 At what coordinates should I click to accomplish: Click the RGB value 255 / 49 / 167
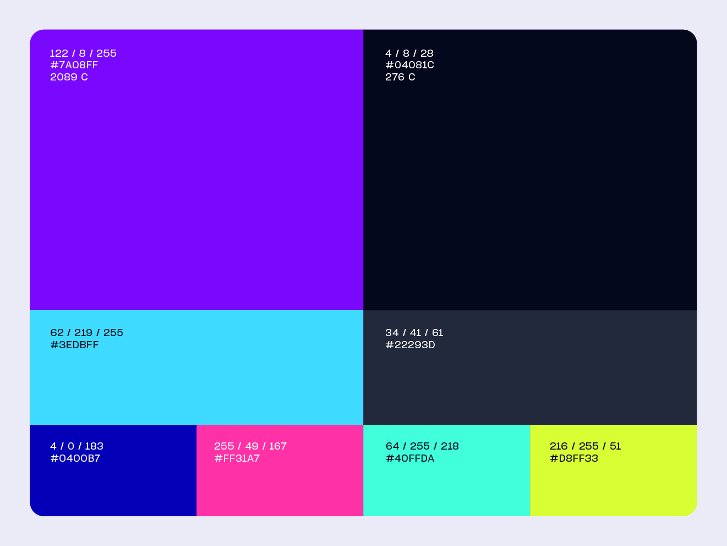[250, 446]
